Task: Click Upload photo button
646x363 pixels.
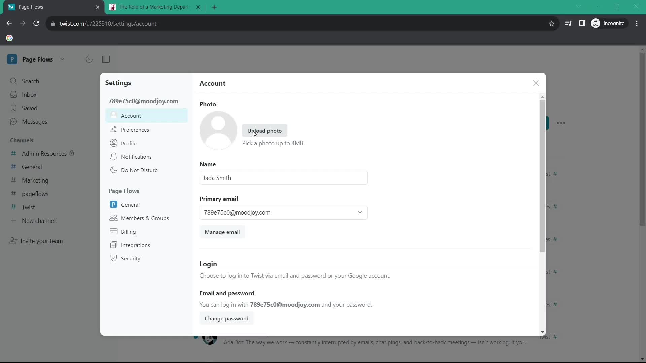Action: click(x=265, y=130)
